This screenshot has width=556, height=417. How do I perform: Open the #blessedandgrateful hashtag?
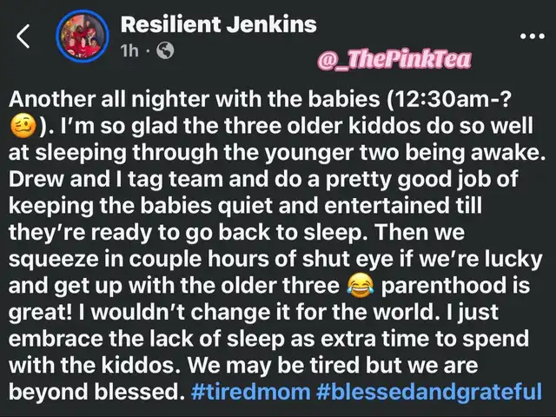click(x=429, y=392)
